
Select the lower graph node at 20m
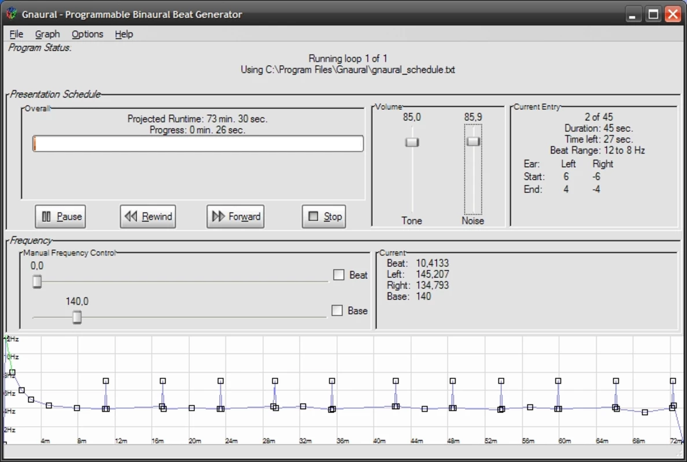pos(191,408)
